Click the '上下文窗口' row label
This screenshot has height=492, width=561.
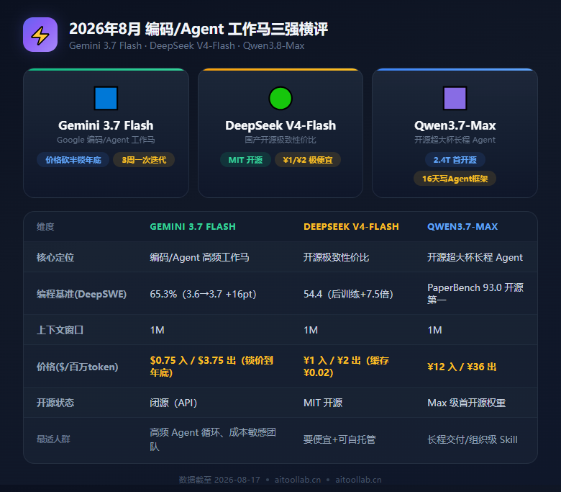(x=60, y=330)
